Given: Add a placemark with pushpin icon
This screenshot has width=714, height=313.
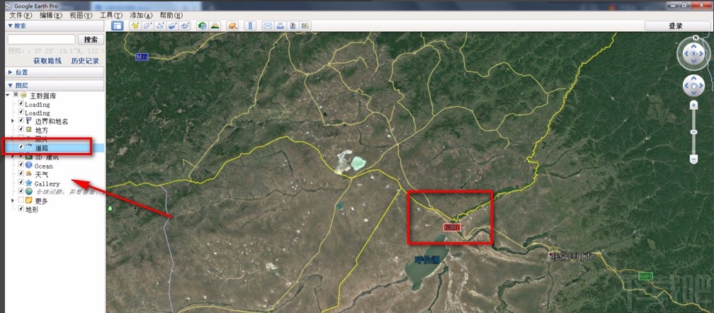Looking at the screenshot, I should click(x=135, y=26).
